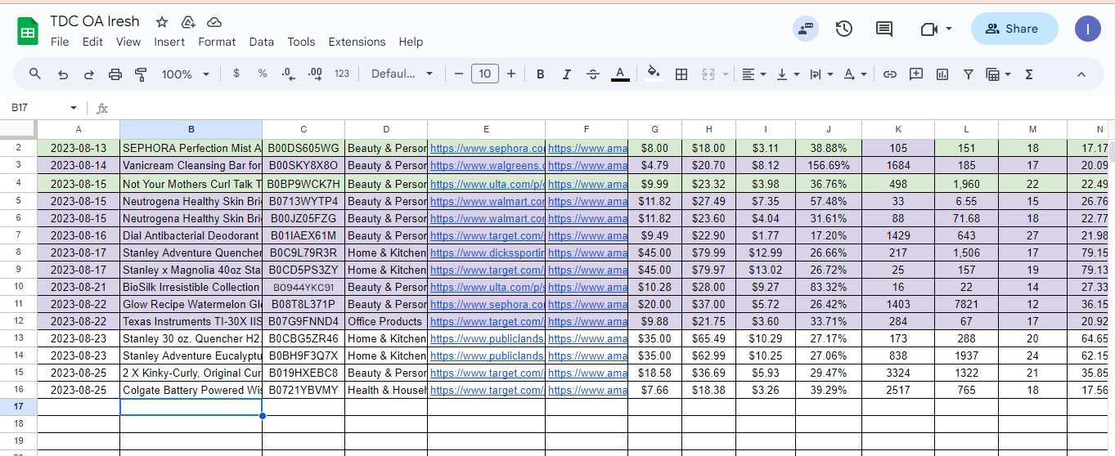Increase the font size with plus
1115x456 pixels.
511,74
